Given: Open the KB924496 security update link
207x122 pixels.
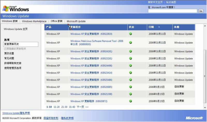Looking at the screenshot, I should [91, 66].
